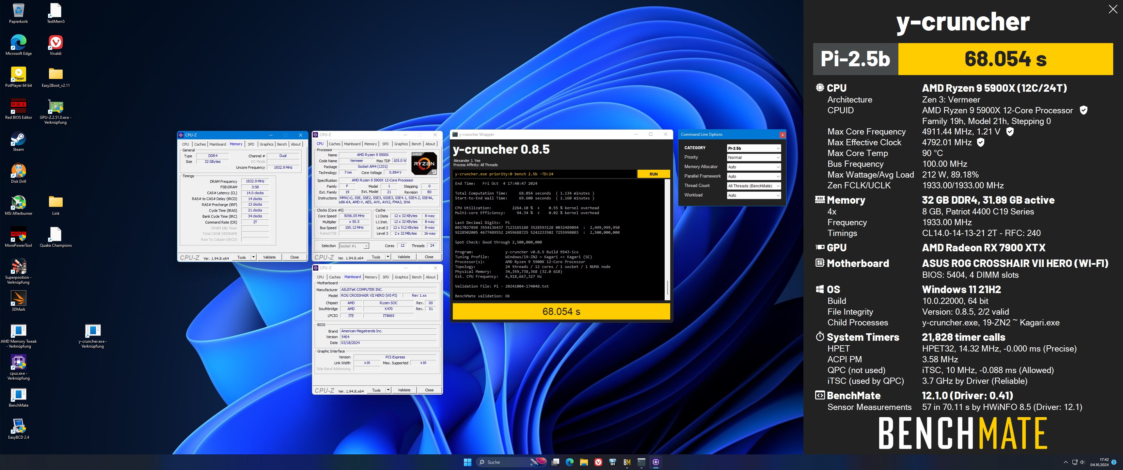This screenshot has height=470, width=1123.
Task: Open Bench tab in CPU-Z processor window
Action: (416, 144)
